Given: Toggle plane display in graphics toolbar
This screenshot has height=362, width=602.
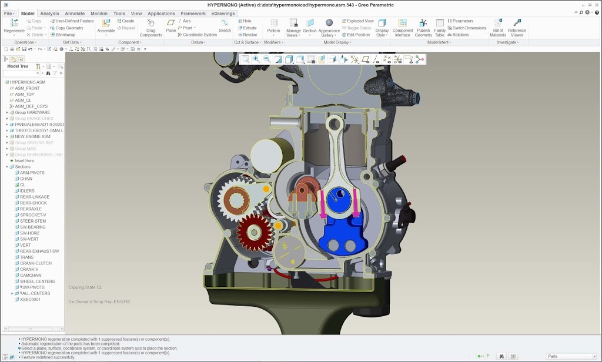Looking at the screenshot, I should pyautogui.click(x=365, y=59).
